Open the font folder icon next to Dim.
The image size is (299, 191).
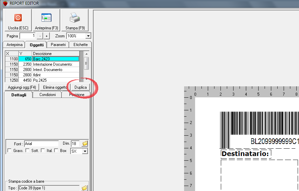click(x=85, y=143)
